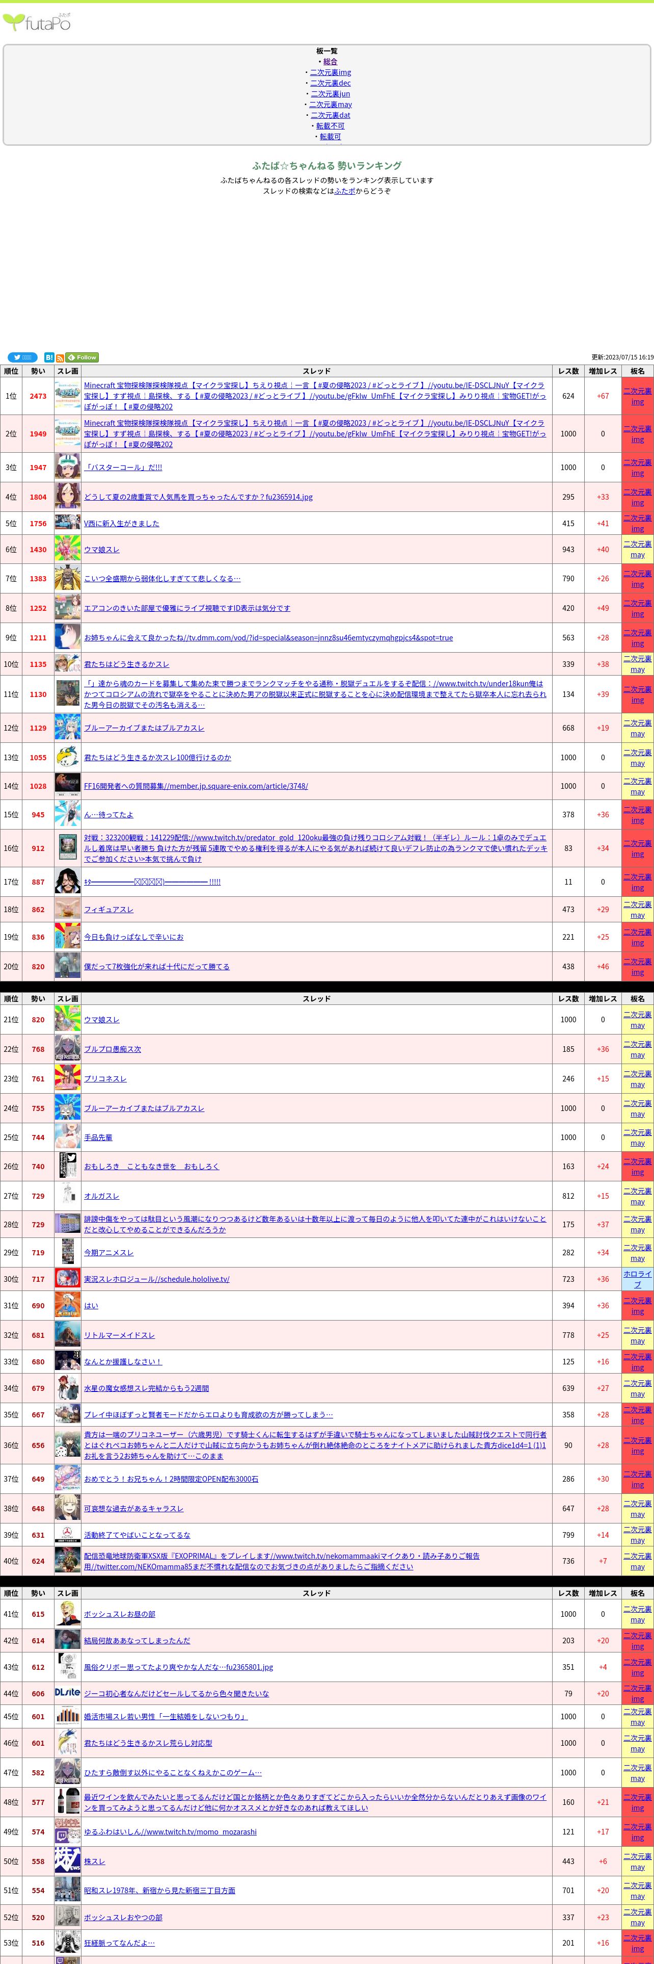Viewport: 654px width, 1964px height.
Task: Open thread リトルマーメイドスレ
Action: (119, 1335)
